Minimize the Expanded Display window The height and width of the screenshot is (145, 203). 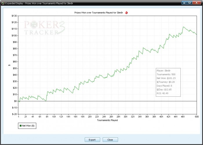184,3
